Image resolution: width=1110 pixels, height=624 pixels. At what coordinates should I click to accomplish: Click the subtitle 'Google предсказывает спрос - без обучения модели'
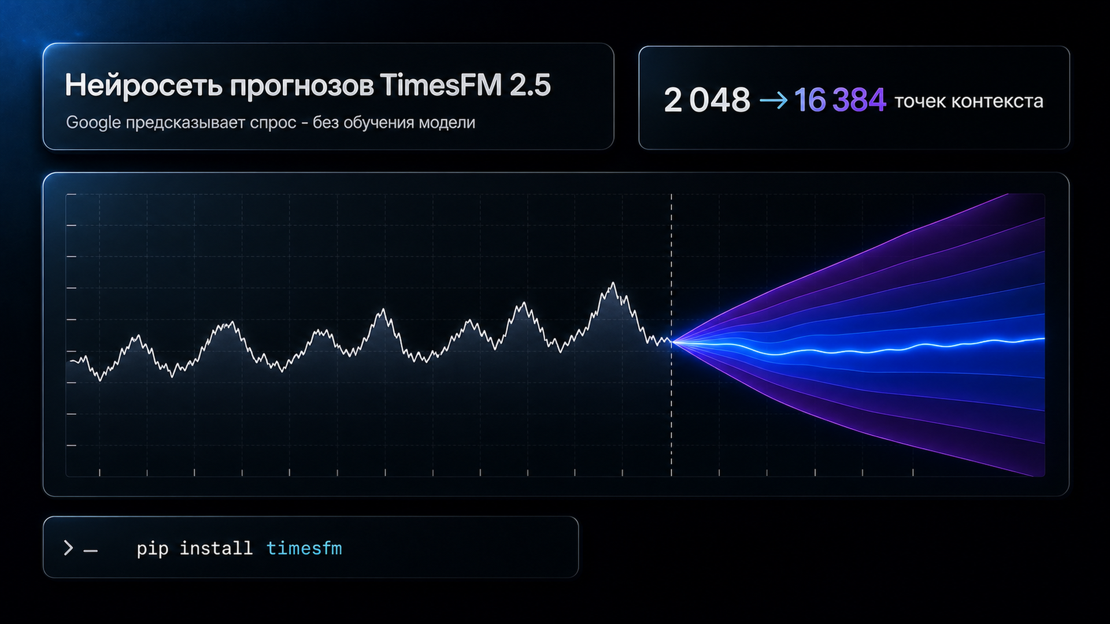coord(271,122)
